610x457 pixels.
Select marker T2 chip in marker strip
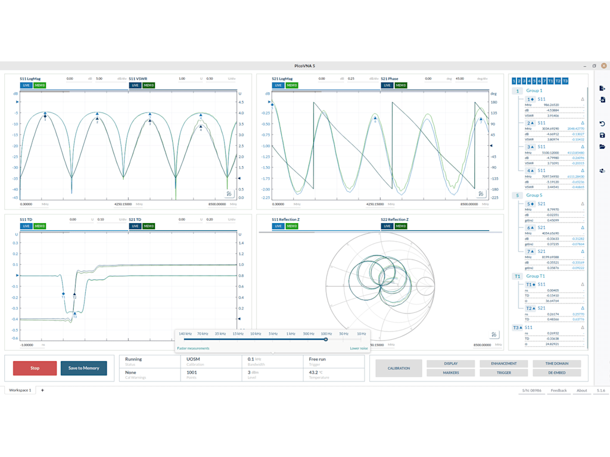coord(558,81)
